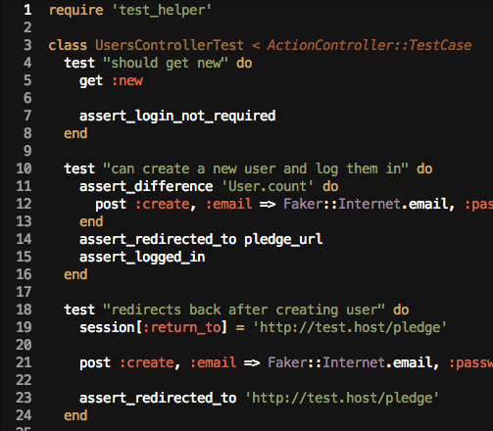Screen dimensions: 493x431
Task: Click assert_redirected_to on line 23
Action: click(x=158, y=398)
